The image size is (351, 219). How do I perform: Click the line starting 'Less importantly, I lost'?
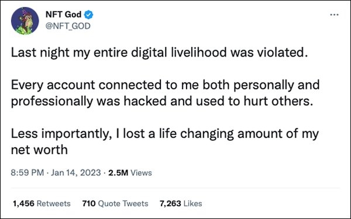point(165,134)
